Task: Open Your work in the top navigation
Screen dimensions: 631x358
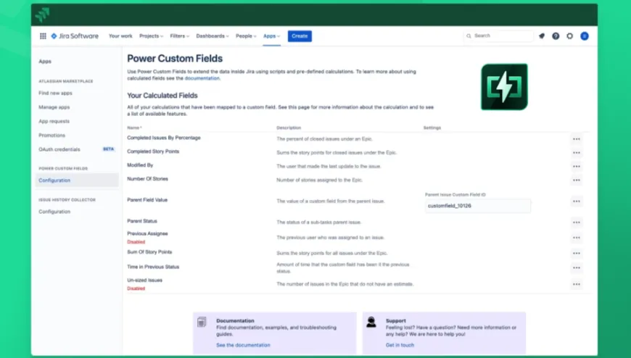Action: (120, 36)
